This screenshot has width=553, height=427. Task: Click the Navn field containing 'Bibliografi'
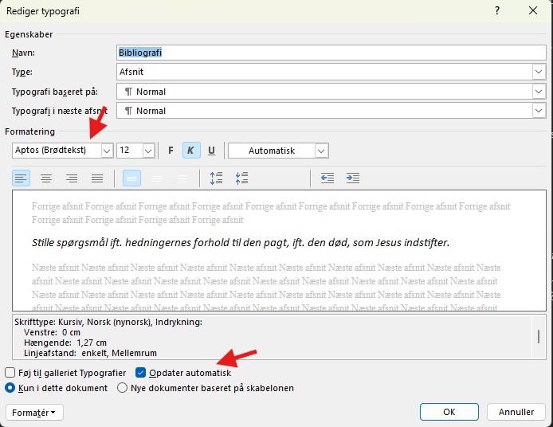(331, 53)
